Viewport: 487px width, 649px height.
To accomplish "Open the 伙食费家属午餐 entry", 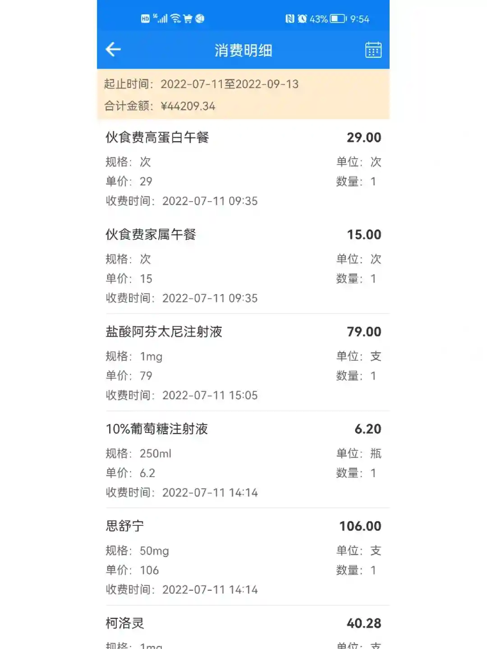I will [x=151, y=234].
